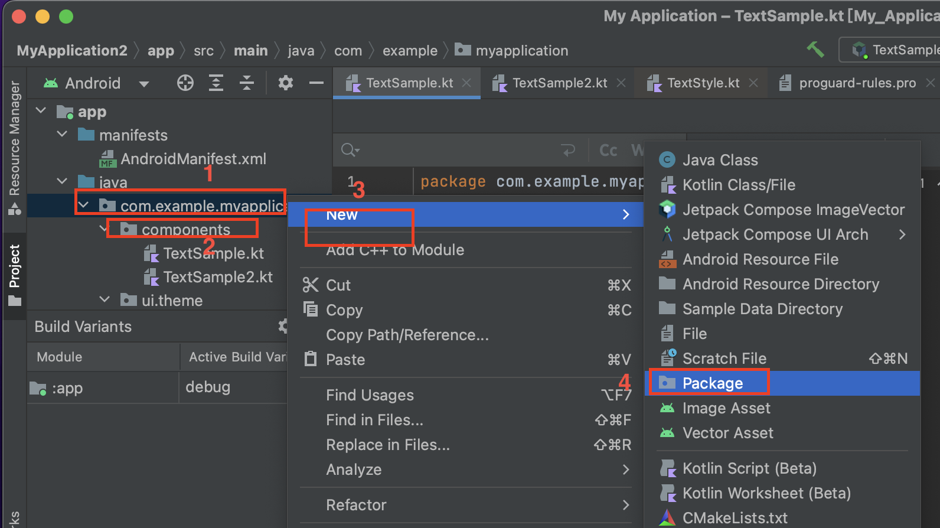Choose Paste from the context menu
940x528 pixels.
[x=465, y=360]
